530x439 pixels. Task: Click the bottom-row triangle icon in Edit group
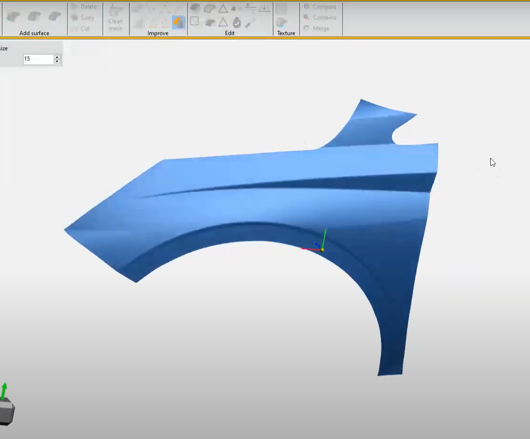(x=223, y=22)
